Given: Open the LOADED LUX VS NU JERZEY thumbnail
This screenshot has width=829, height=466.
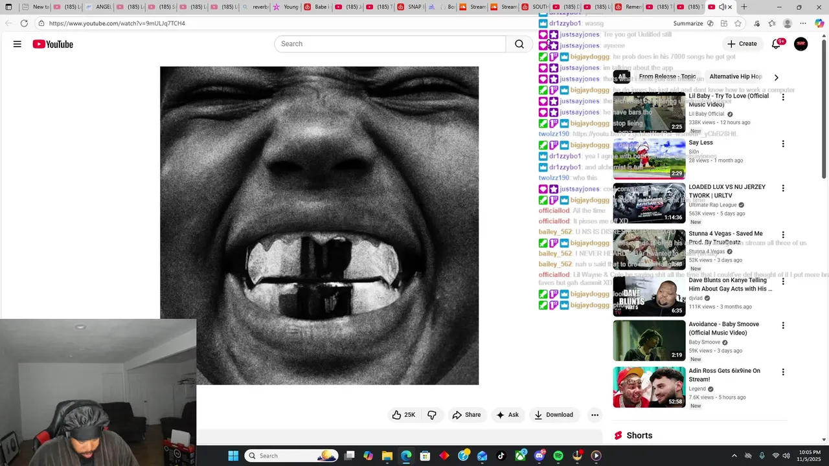Looking at the screenshot, I should pos(649,203).
